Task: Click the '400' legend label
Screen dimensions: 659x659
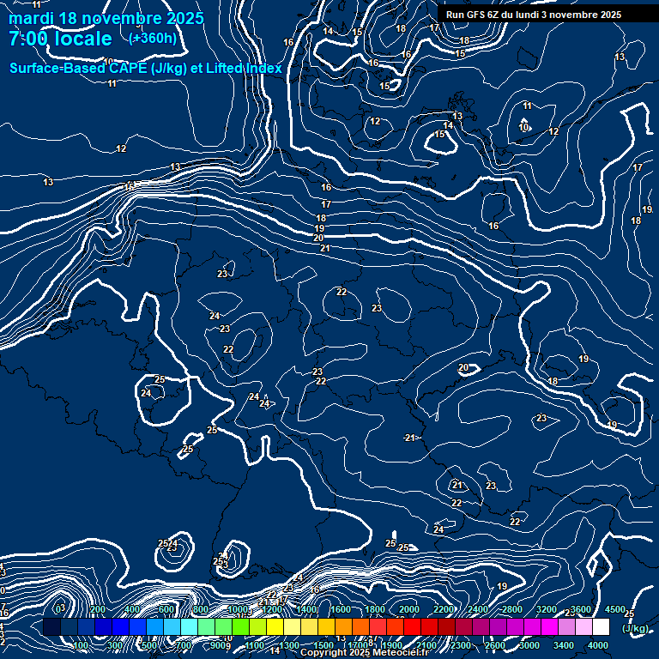Action: (x=132, y=609)
